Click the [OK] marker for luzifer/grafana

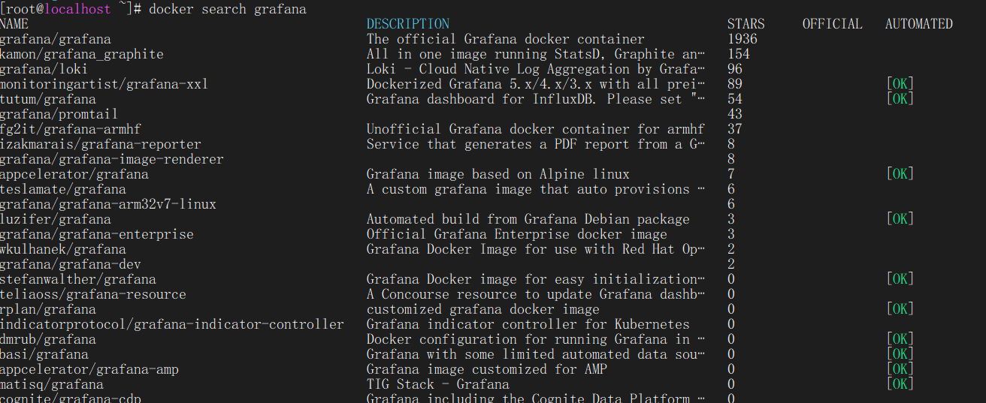(x=900, y=219)
